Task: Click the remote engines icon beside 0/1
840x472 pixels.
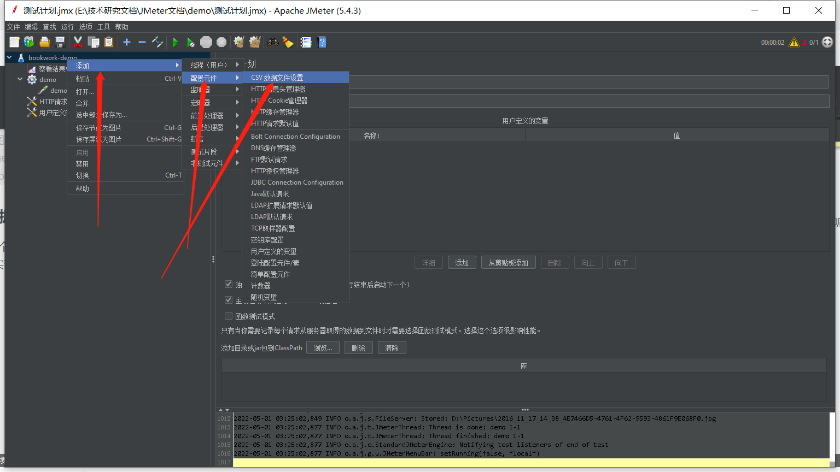Action: pyautogui.click(x=827, y=42)
